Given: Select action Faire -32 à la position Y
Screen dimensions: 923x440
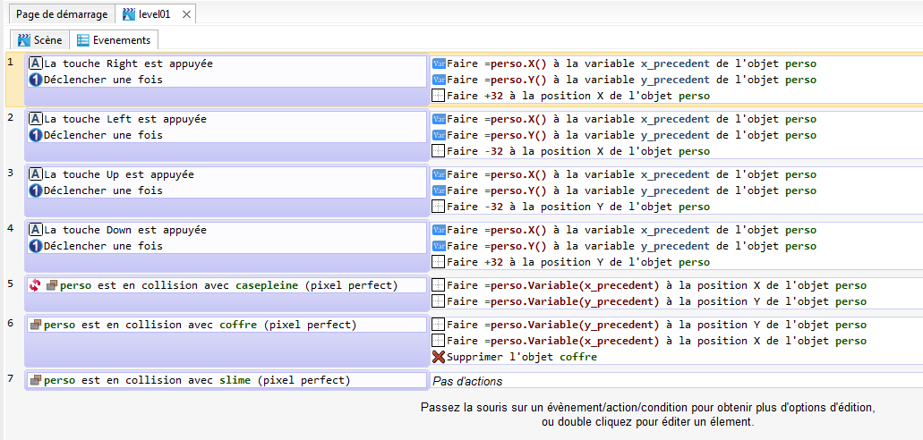Looking at the screenshot, I should [578, 207].
